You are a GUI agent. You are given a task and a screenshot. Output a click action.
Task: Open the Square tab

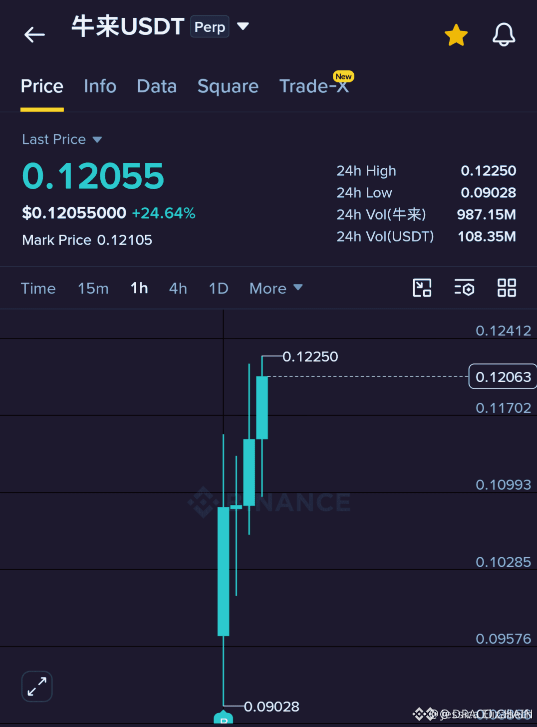228,86
